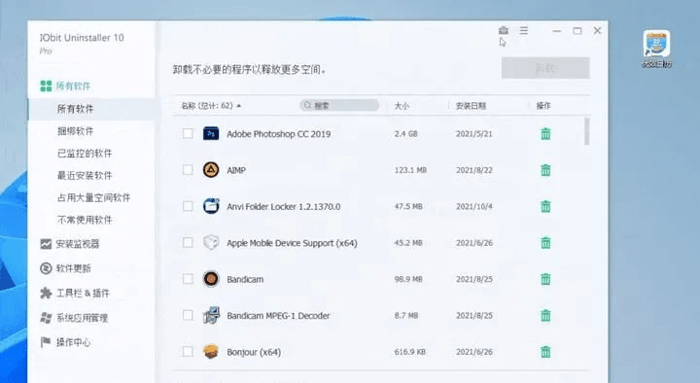Click the Adobe Photoshop app icon

[211, 133]
